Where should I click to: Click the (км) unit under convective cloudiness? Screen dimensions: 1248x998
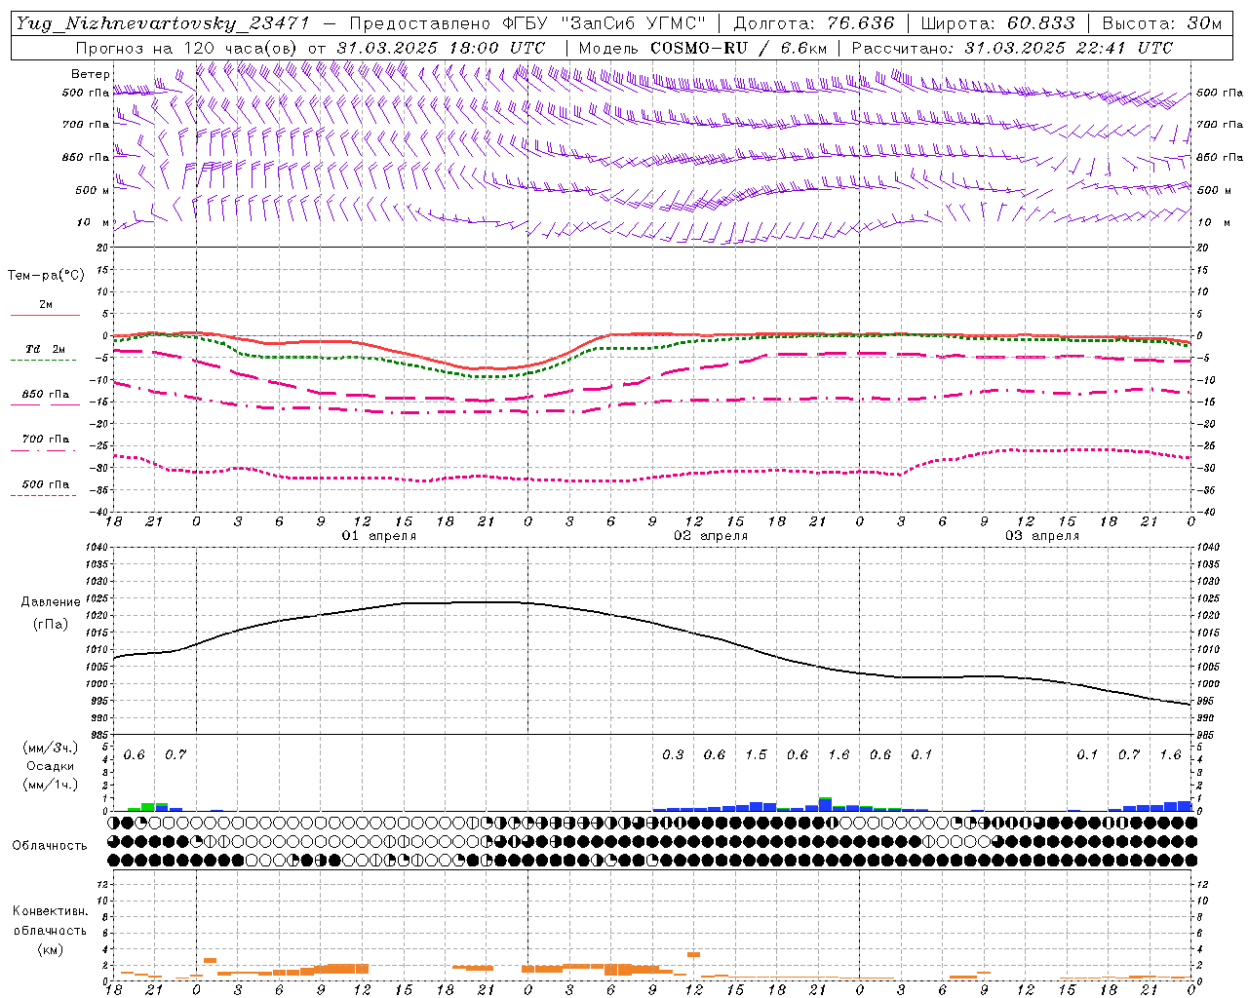tap(51, 949)
